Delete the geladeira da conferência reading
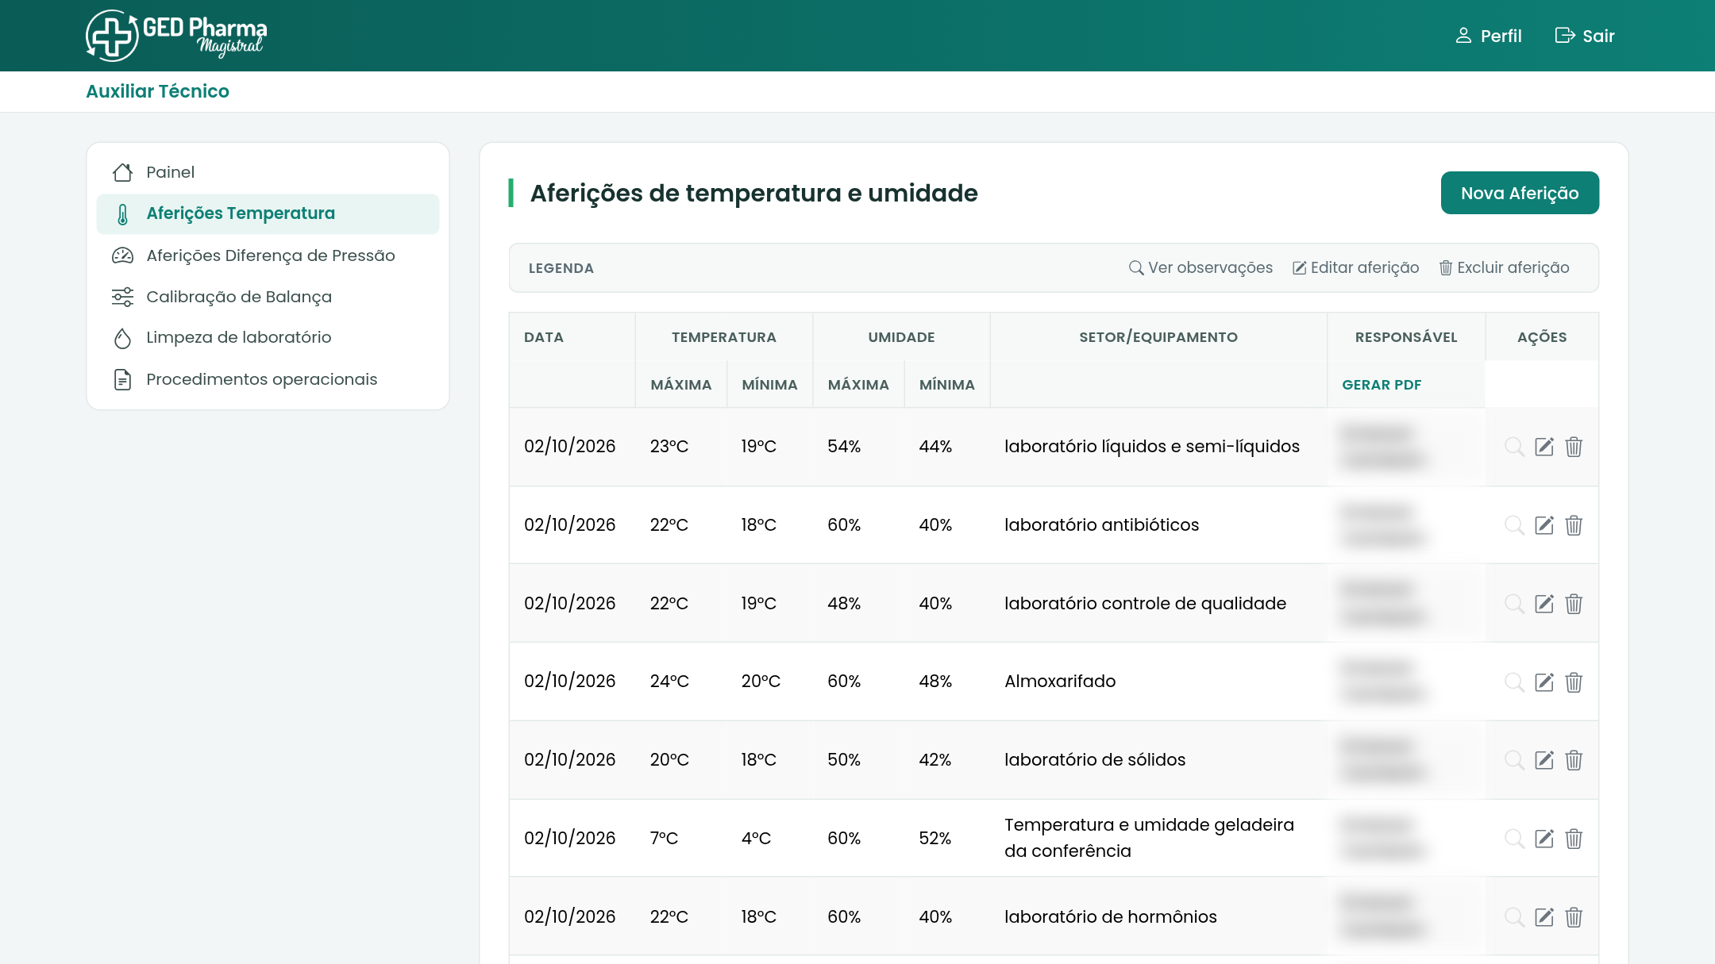1715x964 pixels. [1574, 839]
